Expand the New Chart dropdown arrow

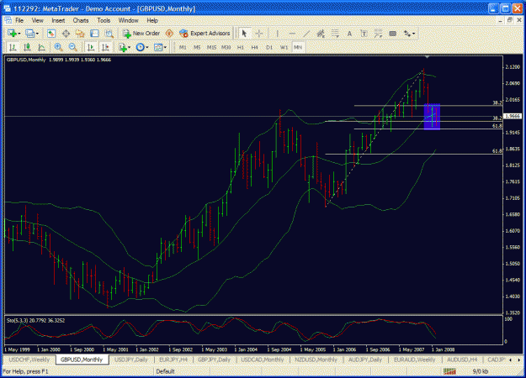point(19,34)
